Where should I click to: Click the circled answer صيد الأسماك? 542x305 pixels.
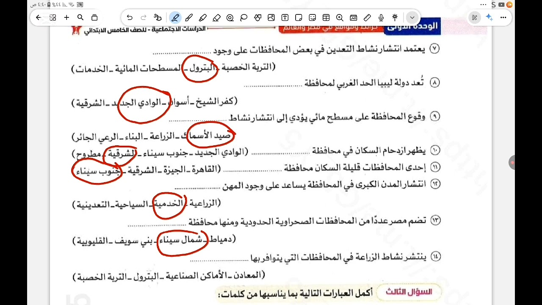click(x=210, y=136)
